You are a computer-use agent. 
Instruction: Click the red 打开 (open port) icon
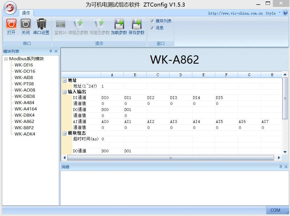[x=11, y=24]
